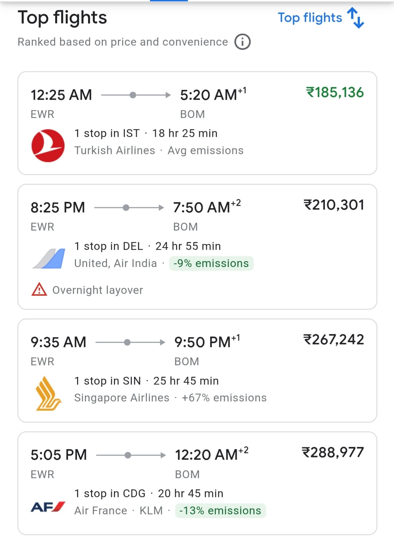Select the ₹210,301 fare
Screen dimensions: 394x547
[334, 205]
